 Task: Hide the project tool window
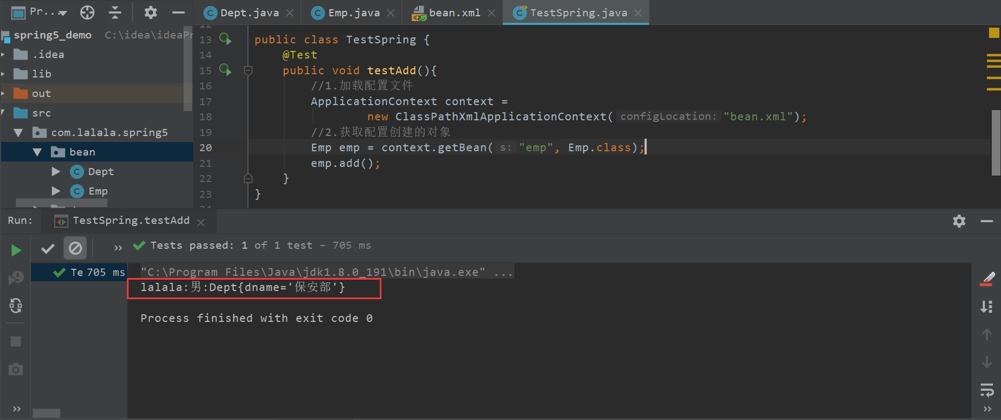click(x=178, y=12)
